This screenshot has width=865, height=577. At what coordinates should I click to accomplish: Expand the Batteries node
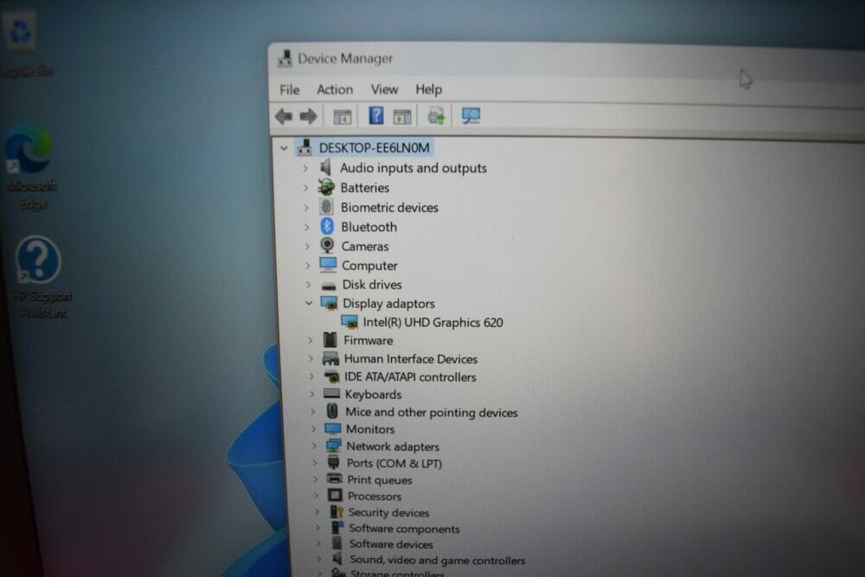tap(306, 188)
